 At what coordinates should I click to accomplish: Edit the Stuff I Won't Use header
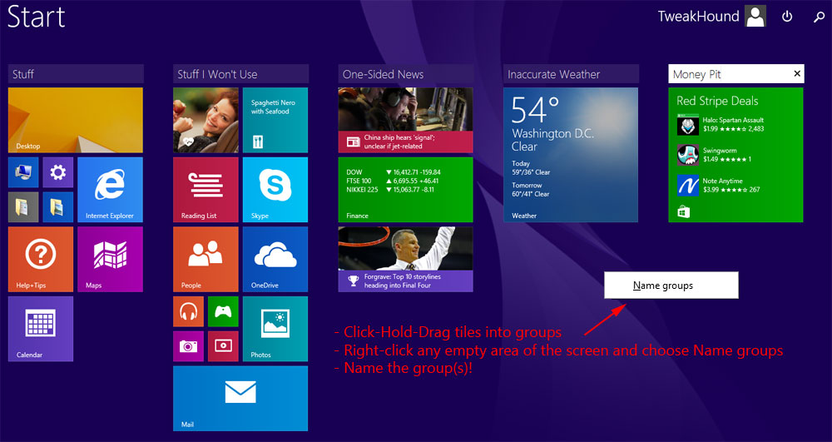point(241,74)
